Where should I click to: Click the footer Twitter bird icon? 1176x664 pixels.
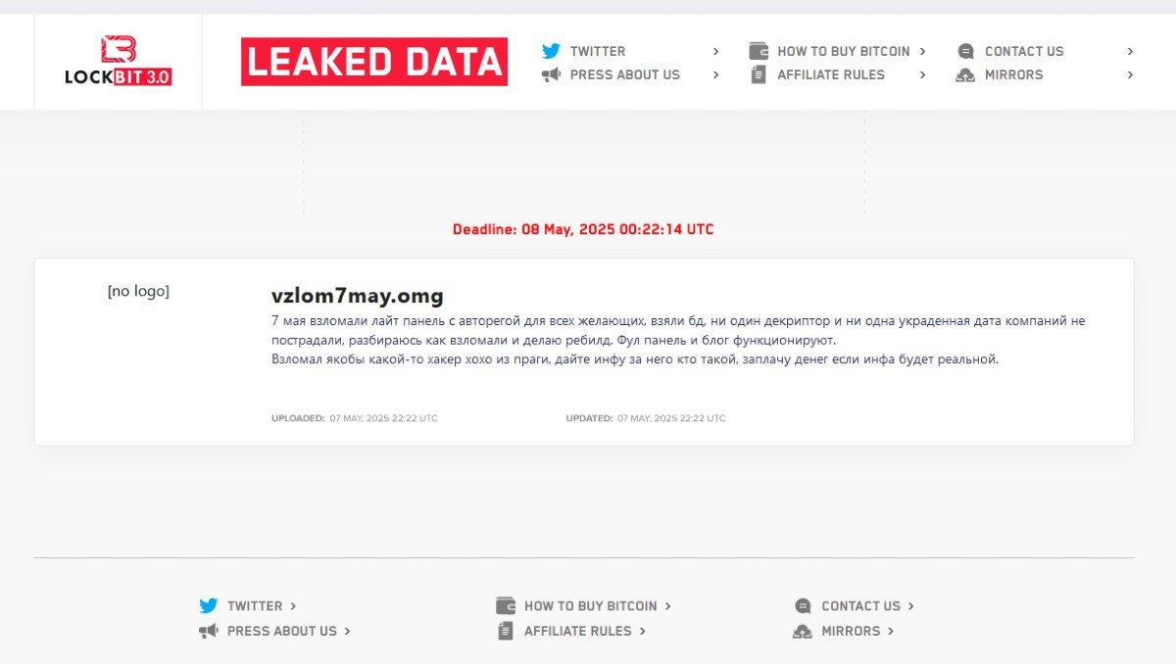pos(209,606)
